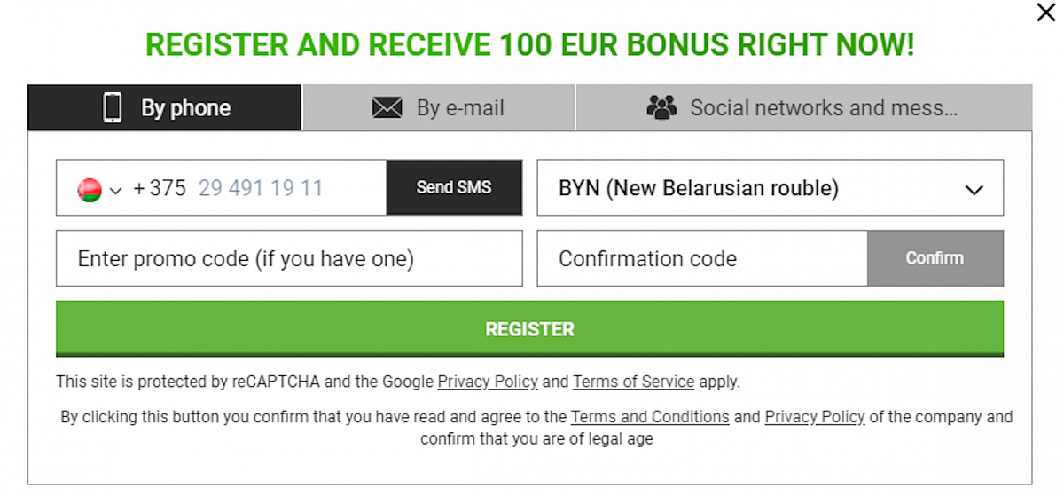Image resolution: width=1064 pixels, height=496 pixels.
Task: Open the Social networks and messengers tab label
Action: (x=824, y=108)
